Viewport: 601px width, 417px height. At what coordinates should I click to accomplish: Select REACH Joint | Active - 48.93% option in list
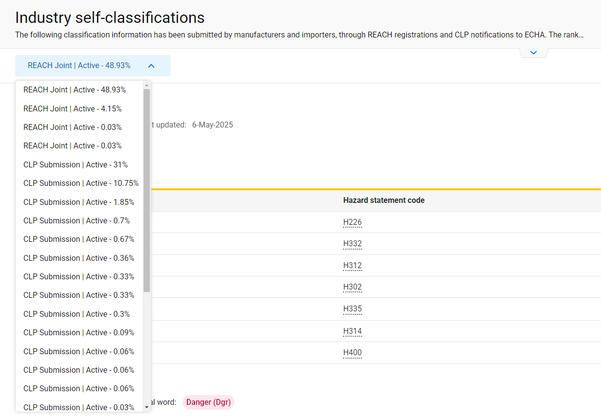74,90
